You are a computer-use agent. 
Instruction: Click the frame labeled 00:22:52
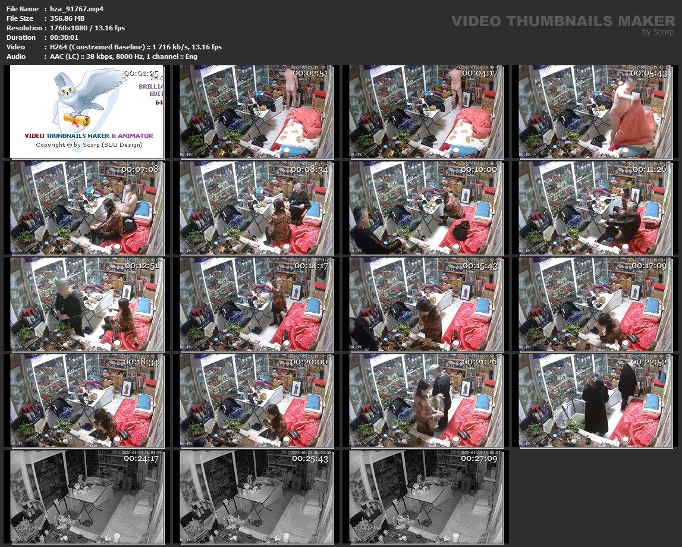595,401
